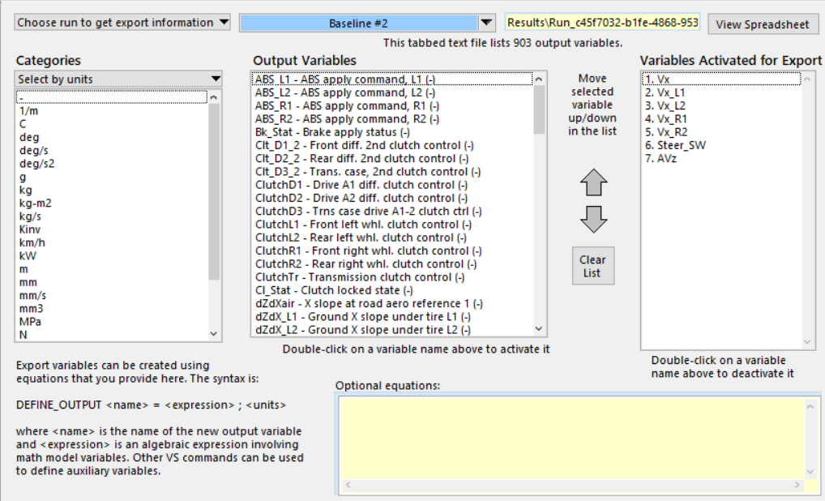Click the Clear List button
This screenshot has width=825, height=501.
(x=593, y=266)
